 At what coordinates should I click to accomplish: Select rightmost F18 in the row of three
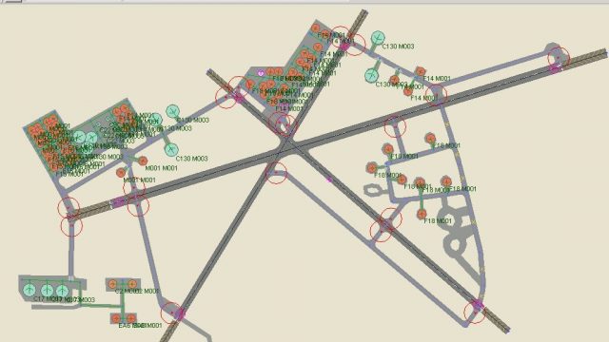446,181
